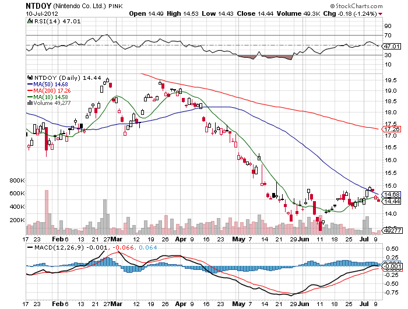Click the PINK exchange label

pos(115,6)
